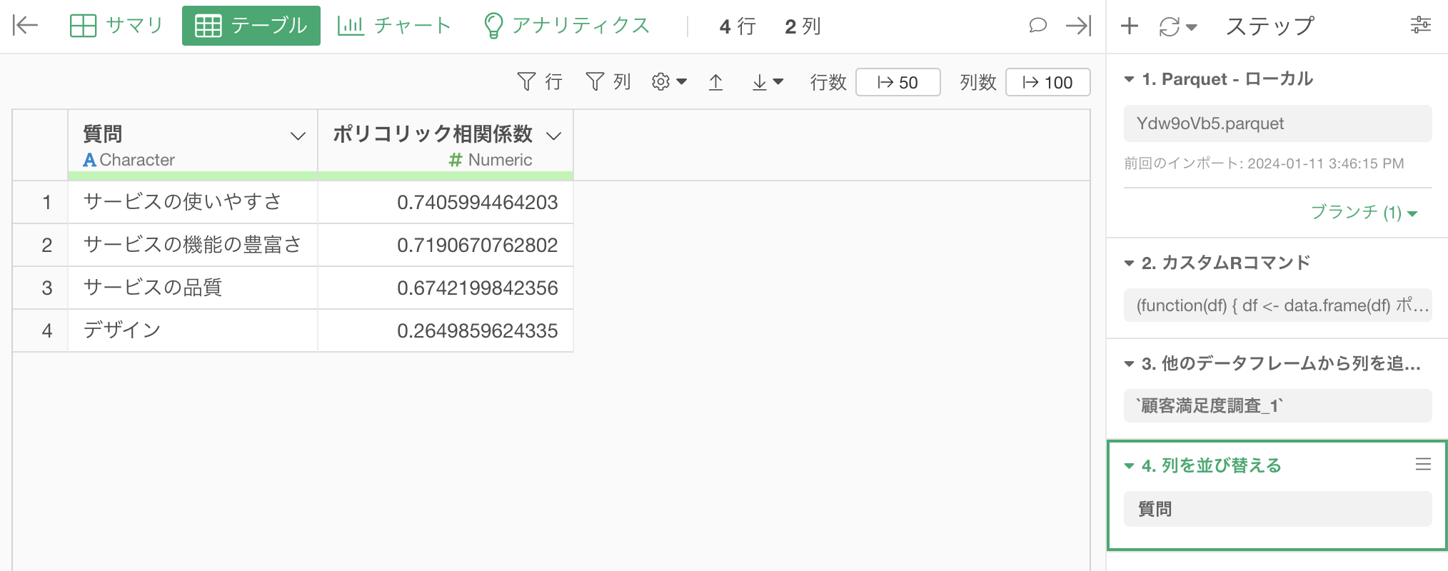Click the ステップ panel heading
Screen dimensions: 1448x571
[x=1270, y=26]
